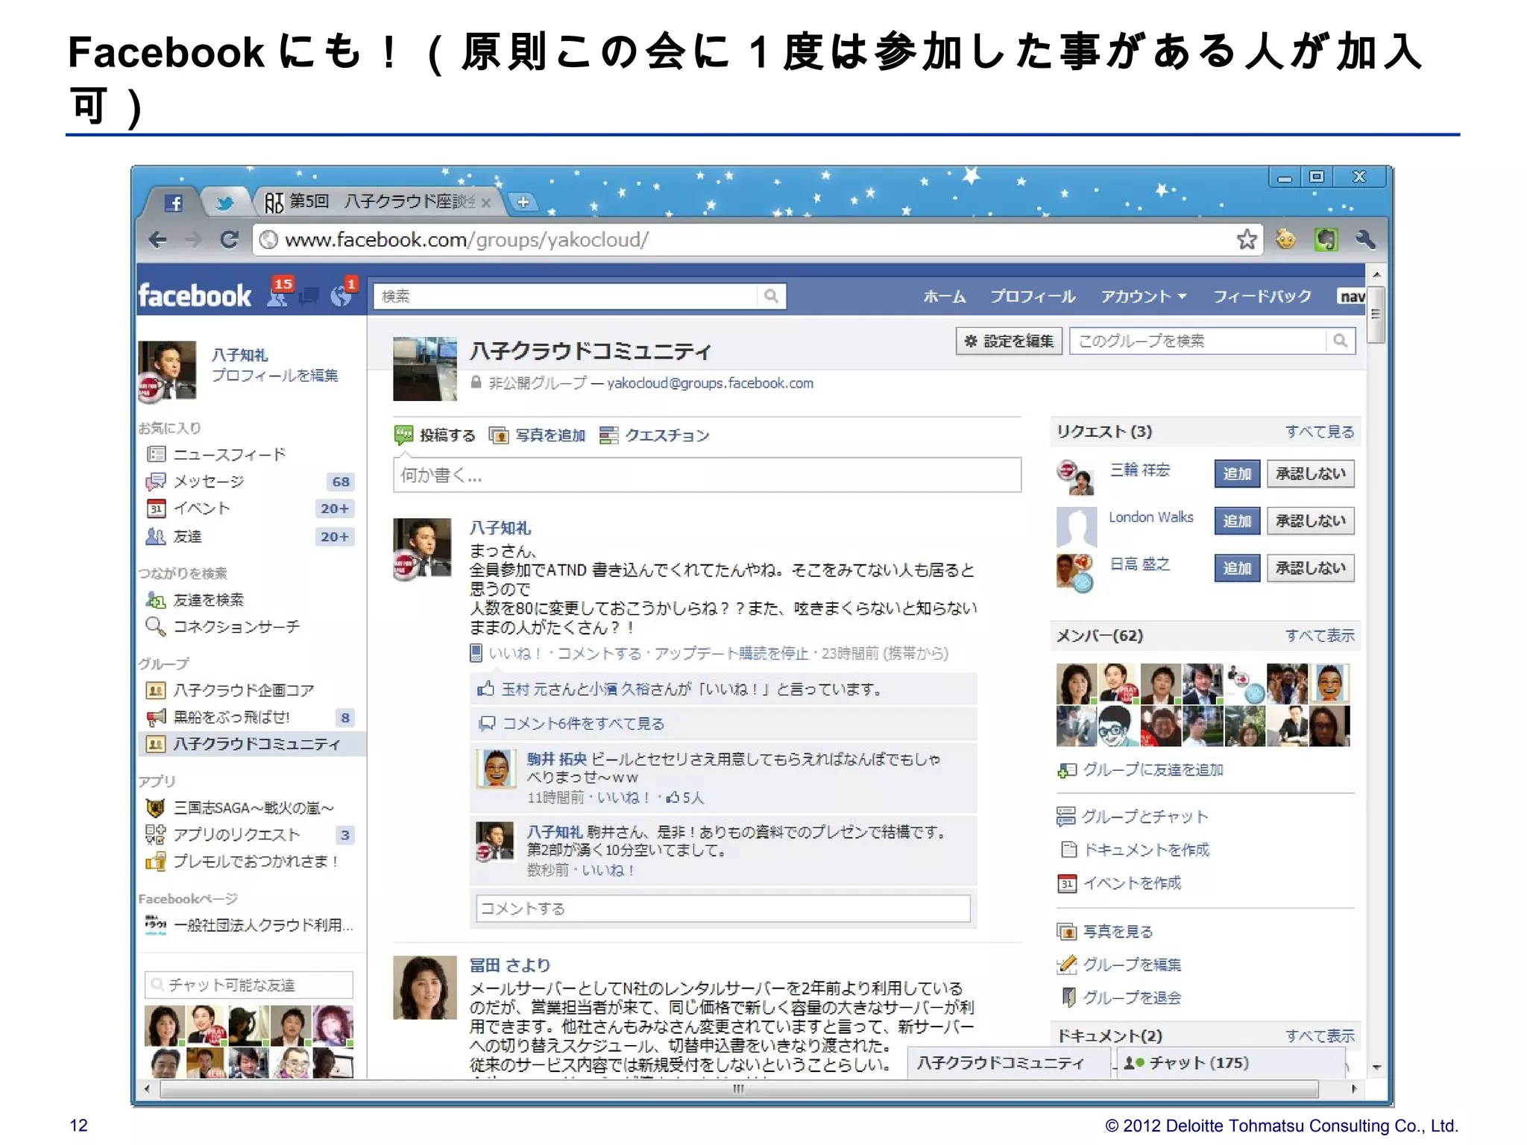Open globe notifications icon

tap(341, 296)
